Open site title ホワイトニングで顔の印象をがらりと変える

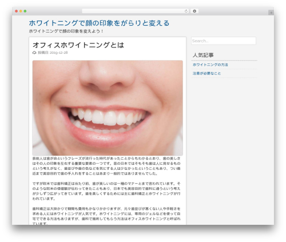(x=99, y=23)
